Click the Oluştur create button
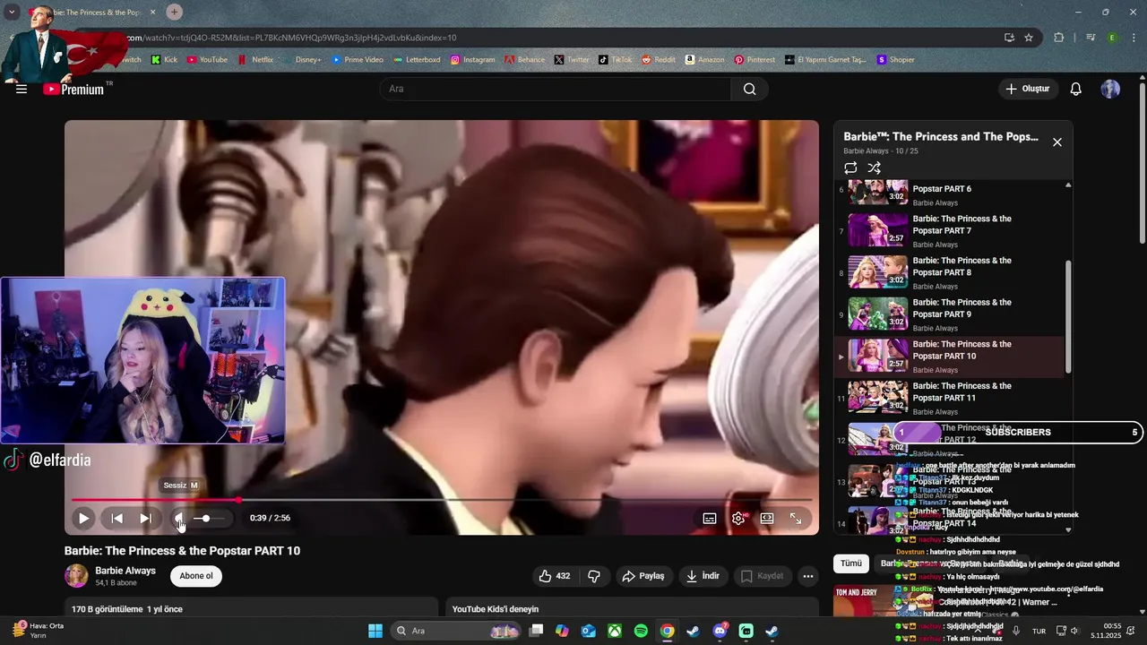1147x645 pixels. (1027, 89)
